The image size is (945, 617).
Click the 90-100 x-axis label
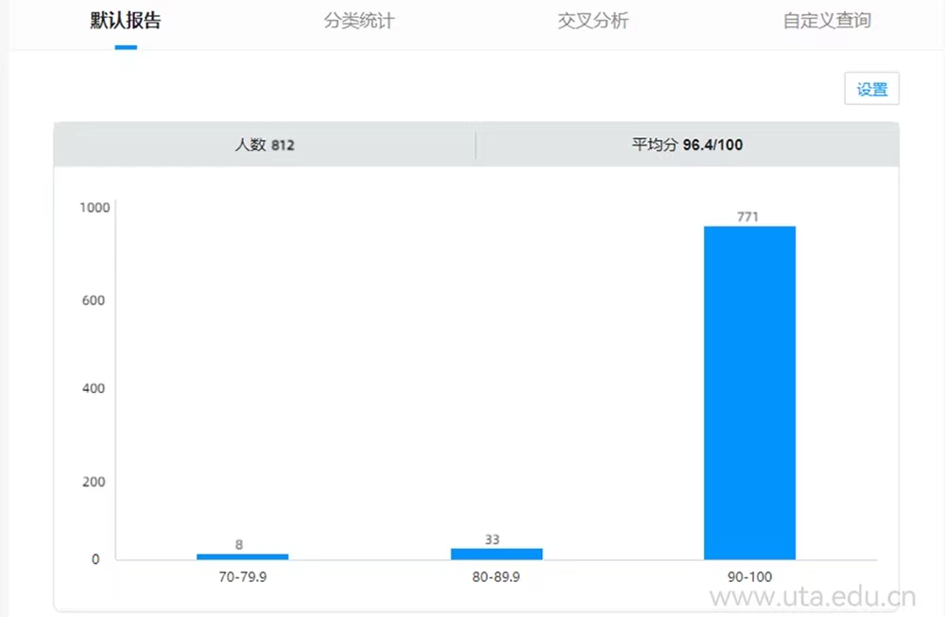[749, 576]
